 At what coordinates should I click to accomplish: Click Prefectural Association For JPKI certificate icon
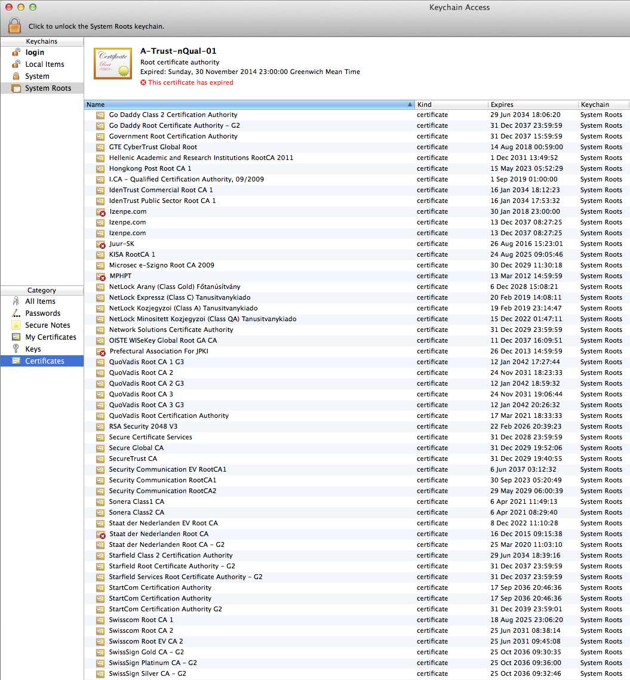click(x=101, y=352)
